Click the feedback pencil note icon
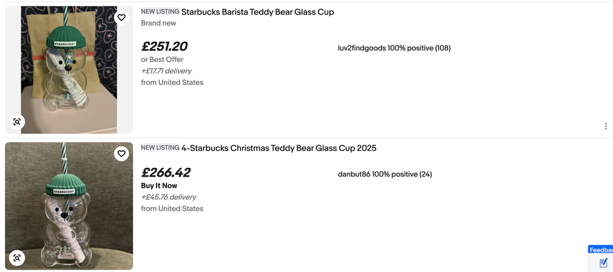Screen dimensions: 613x272 (x=603, y=263)
